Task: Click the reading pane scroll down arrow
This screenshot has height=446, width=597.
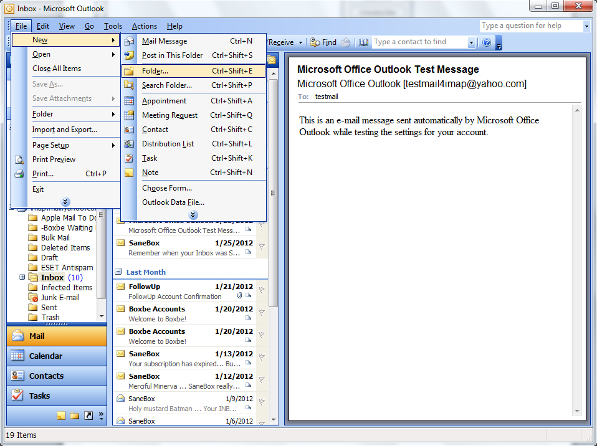Action: [x=577, y=411]
